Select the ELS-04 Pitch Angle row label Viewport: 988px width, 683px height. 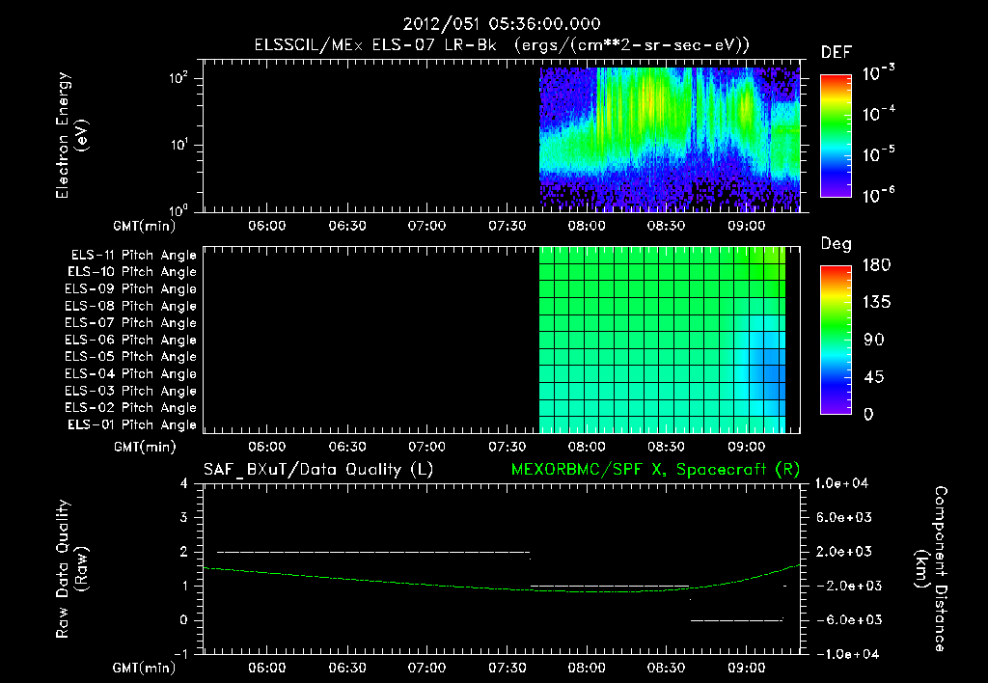(130, 373)
